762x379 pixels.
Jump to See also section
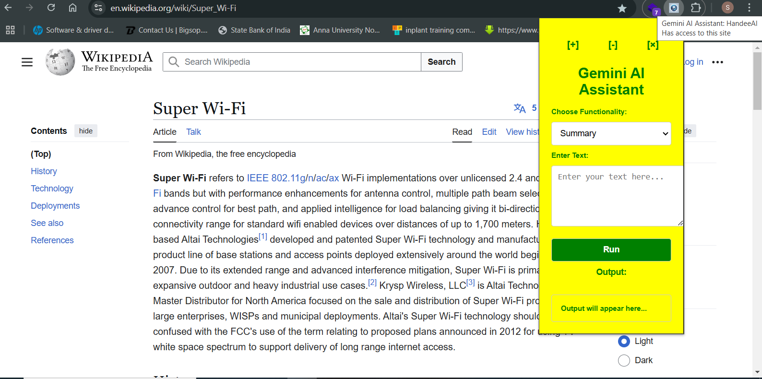point(47,223)
